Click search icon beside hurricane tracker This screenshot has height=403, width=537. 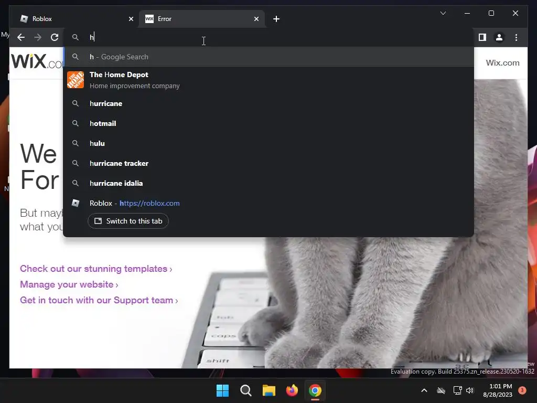tap(76, 163)
